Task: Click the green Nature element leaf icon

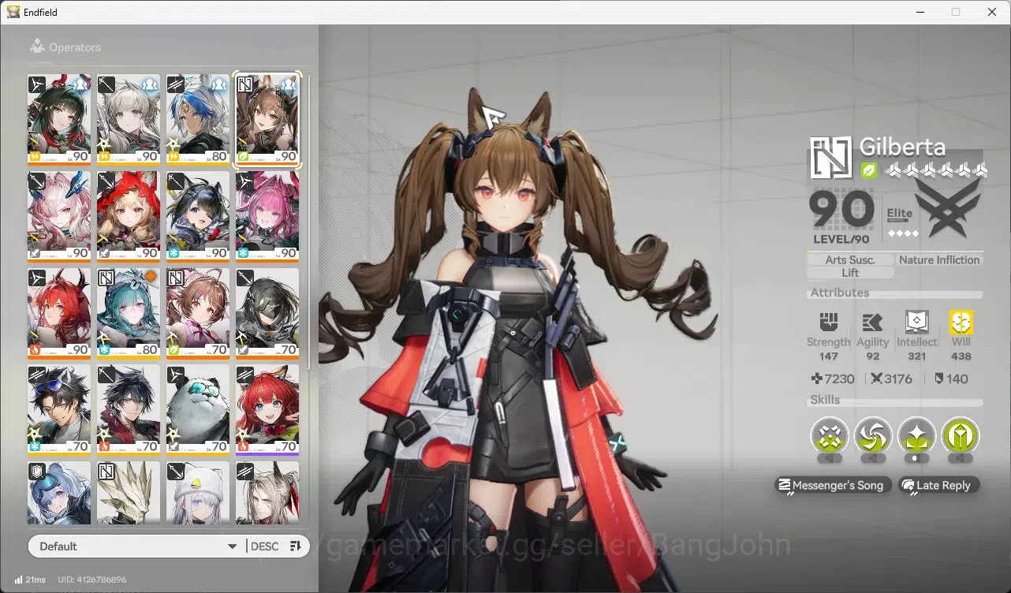Action: point(868,170)
